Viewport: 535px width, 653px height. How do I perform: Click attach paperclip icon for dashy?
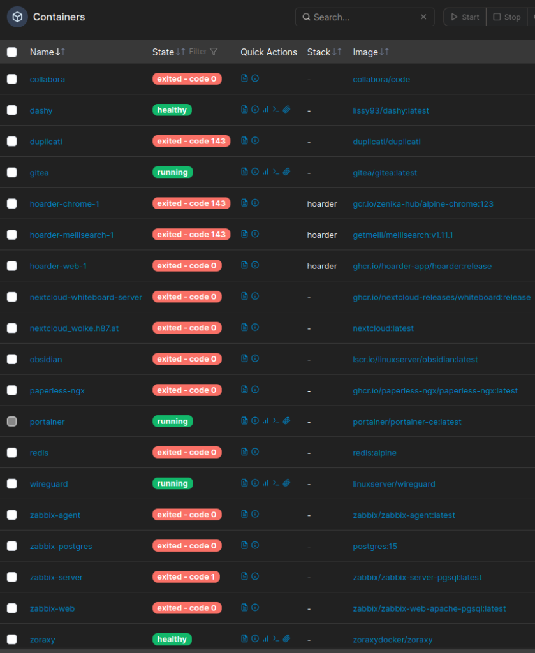(286, 110)
